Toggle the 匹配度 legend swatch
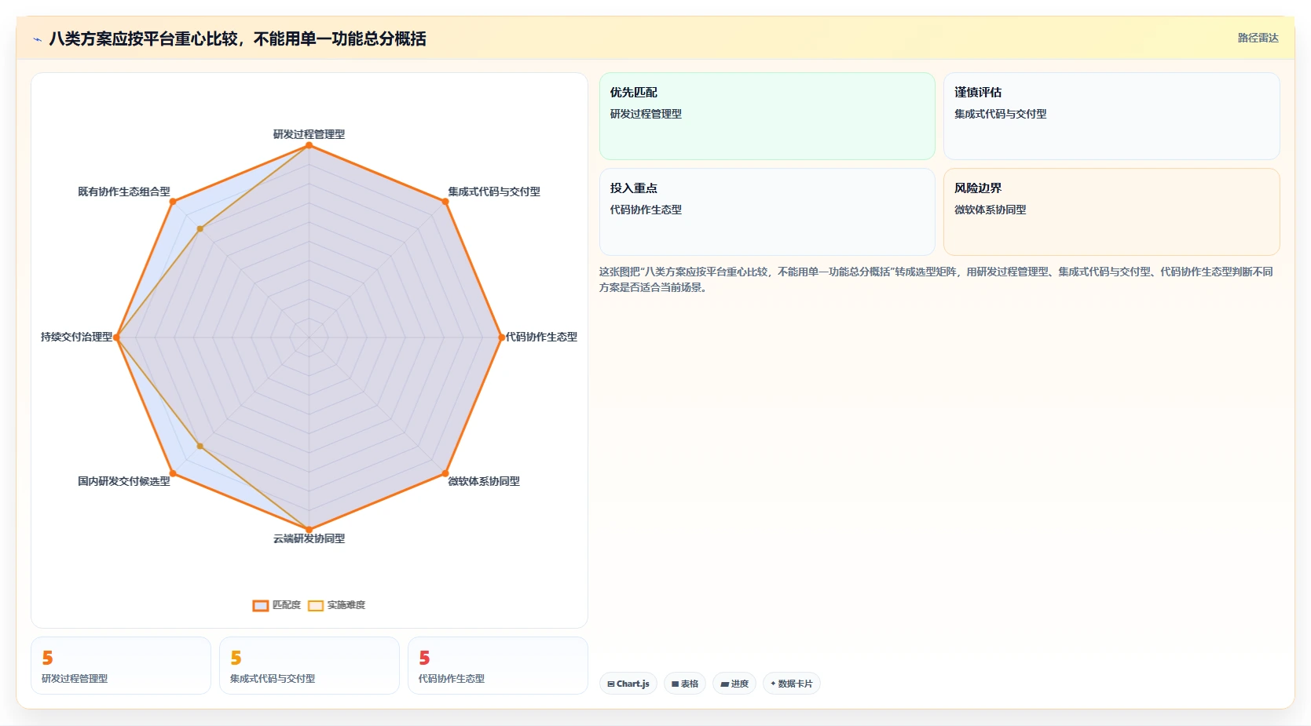1311x726 pixels. tap(261, 605)
